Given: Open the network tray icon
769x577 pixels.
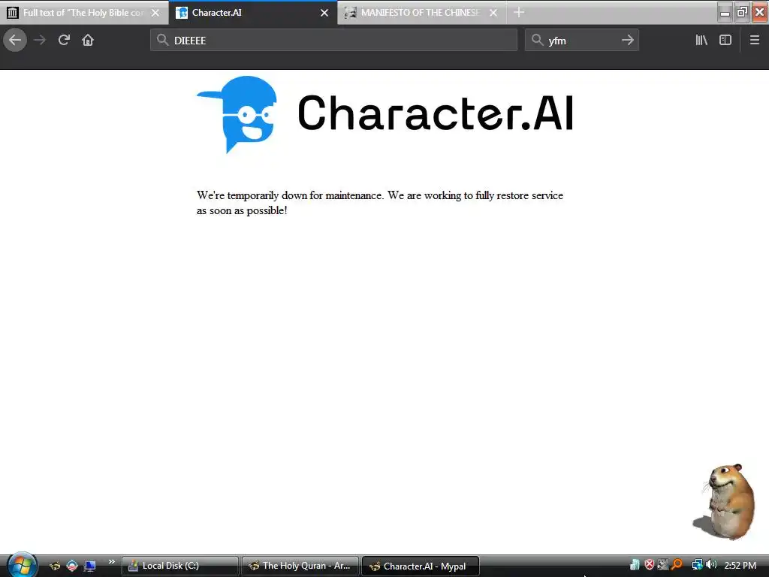Looking at the screenshot, I should click(697, 565).
